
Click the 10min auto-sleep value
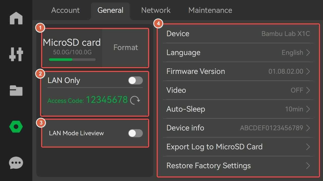294,109
